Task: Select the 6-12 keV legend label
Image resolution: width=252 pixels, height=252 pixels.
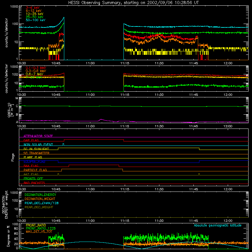Action: [x=34, y=11]
